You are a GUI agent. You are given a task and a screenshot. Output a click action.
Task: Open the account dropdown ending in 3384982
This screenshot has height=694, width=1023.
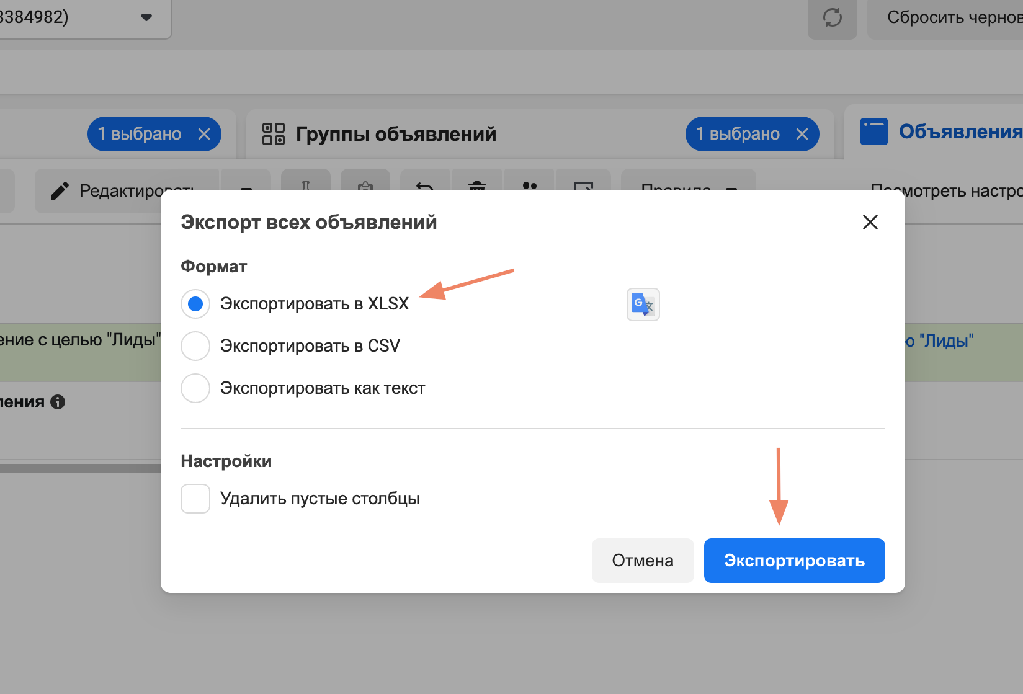85,17
